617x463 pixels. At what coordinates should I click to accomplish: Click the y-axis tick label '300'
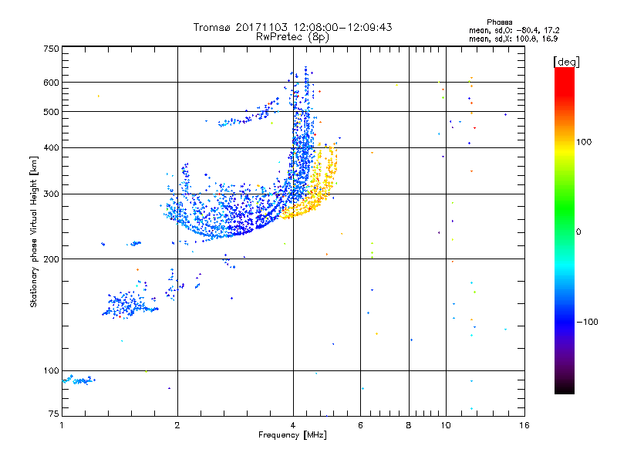[x=51, y=194]
